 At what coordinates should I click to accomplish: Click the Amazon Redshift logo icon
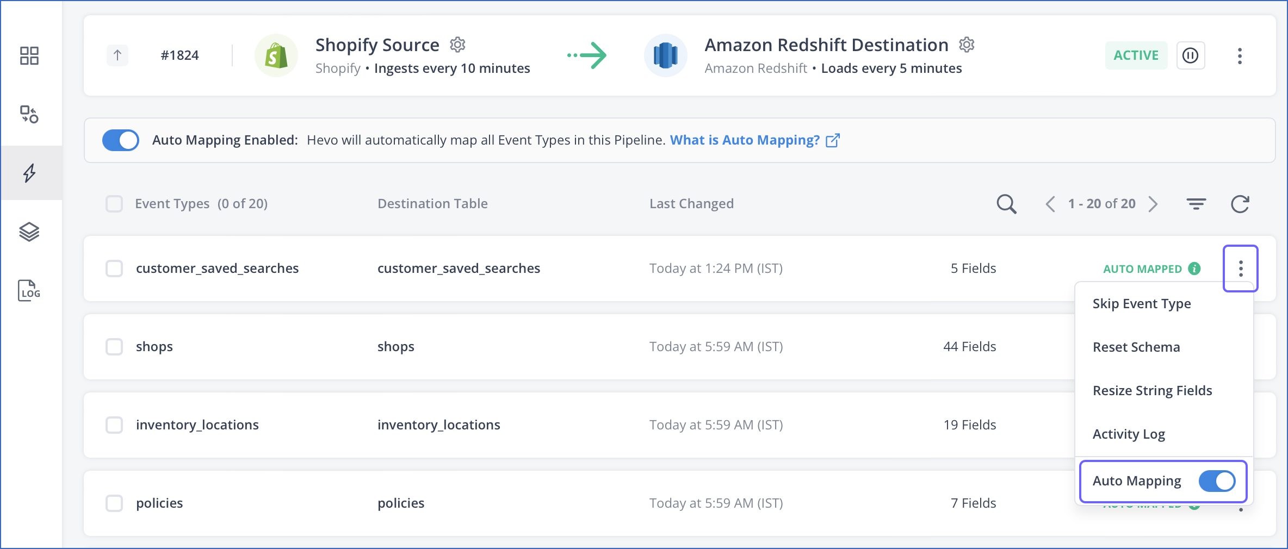coord(666,55)
